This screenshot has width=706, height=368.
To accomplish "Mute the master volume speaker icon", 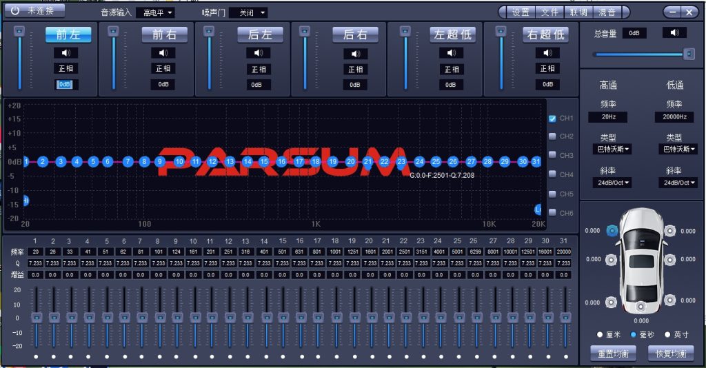I will 674,32.
